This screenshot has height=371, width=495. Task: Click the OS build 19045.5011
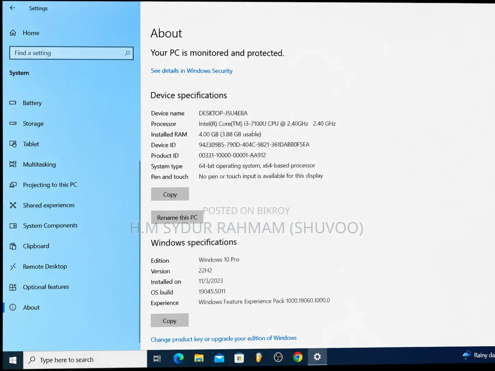[212, 291]
